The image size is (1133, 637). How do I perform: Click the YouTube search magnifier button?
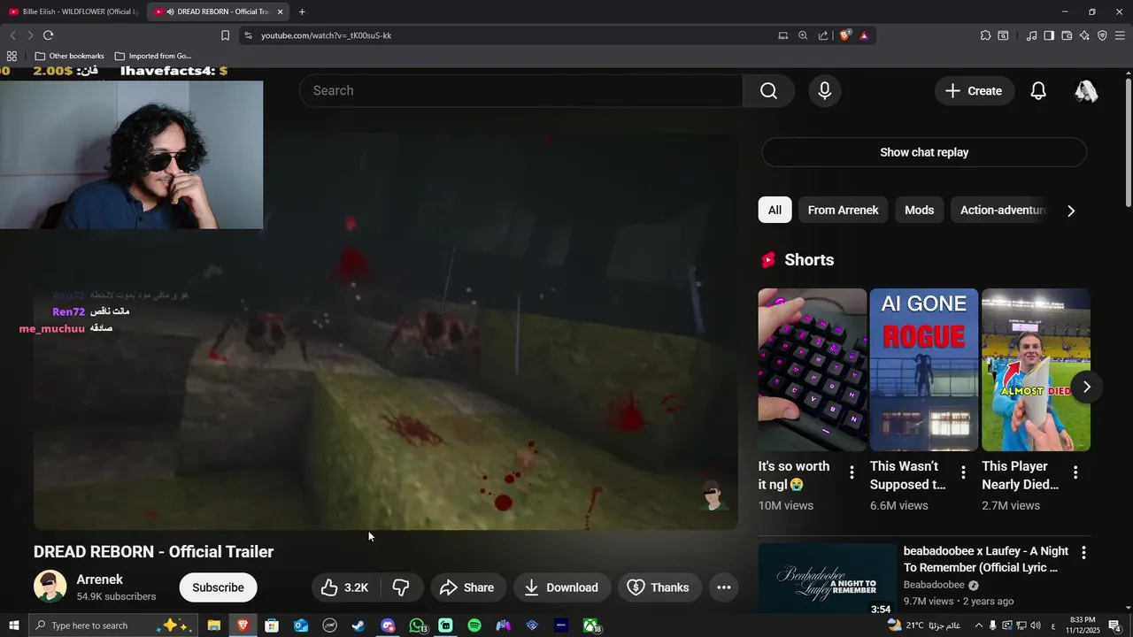(x=768, y=91)
